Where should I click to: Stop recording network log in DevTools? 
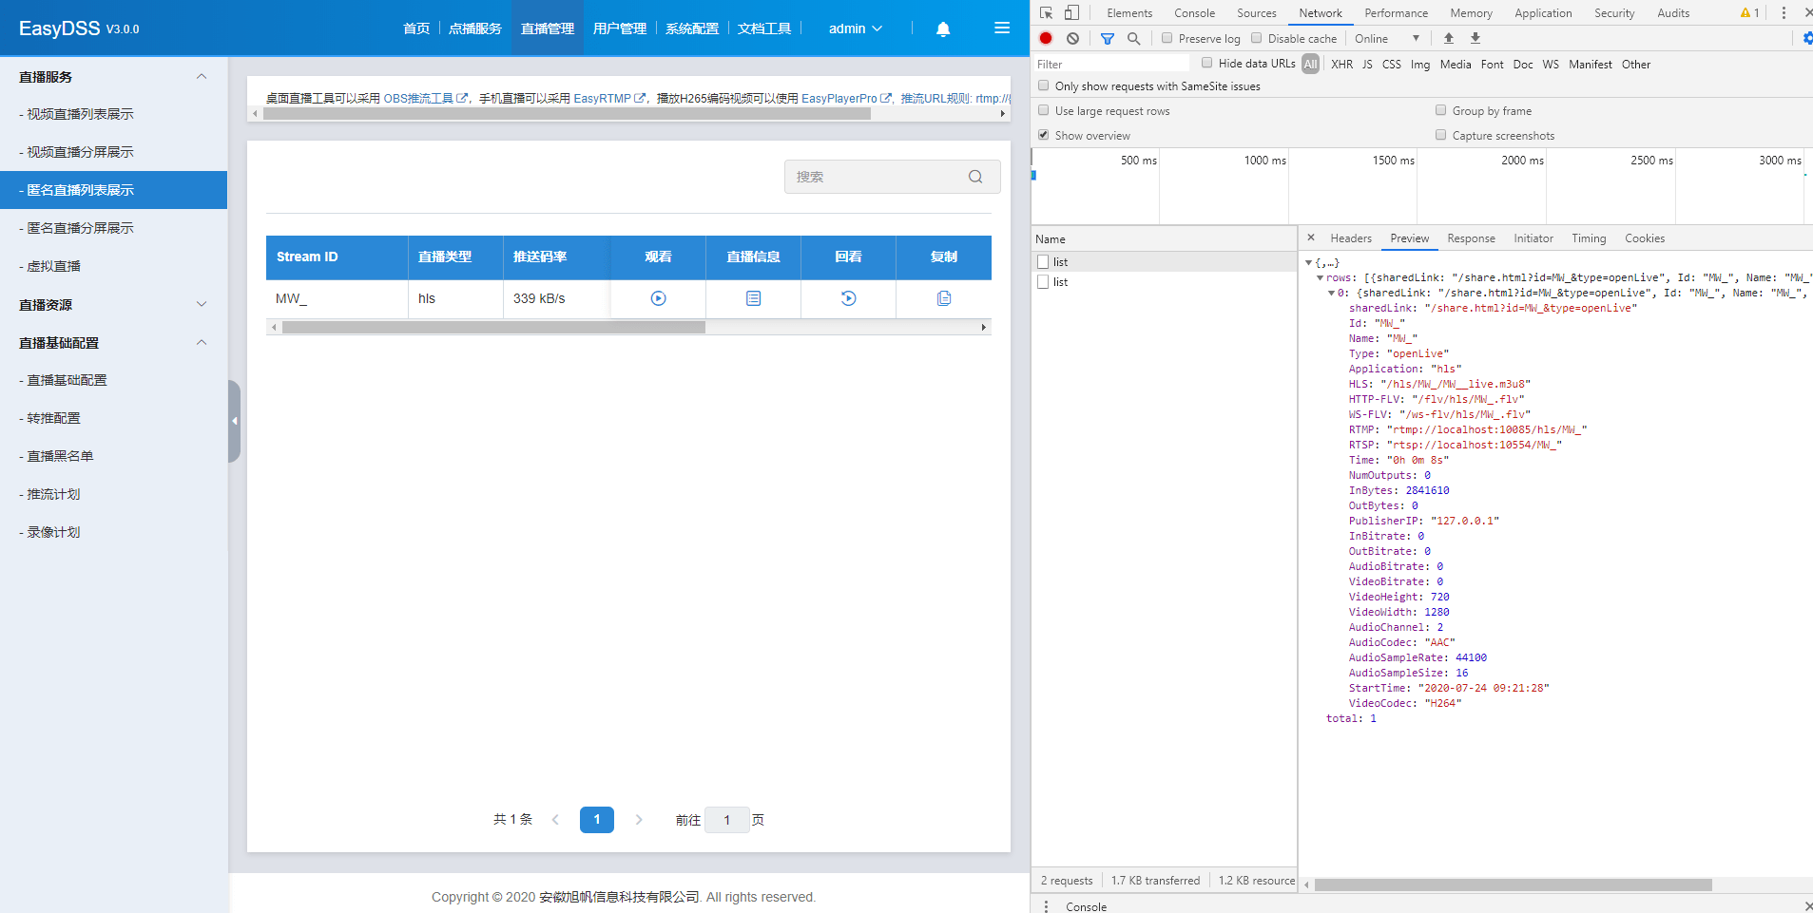pos(1045,38)
